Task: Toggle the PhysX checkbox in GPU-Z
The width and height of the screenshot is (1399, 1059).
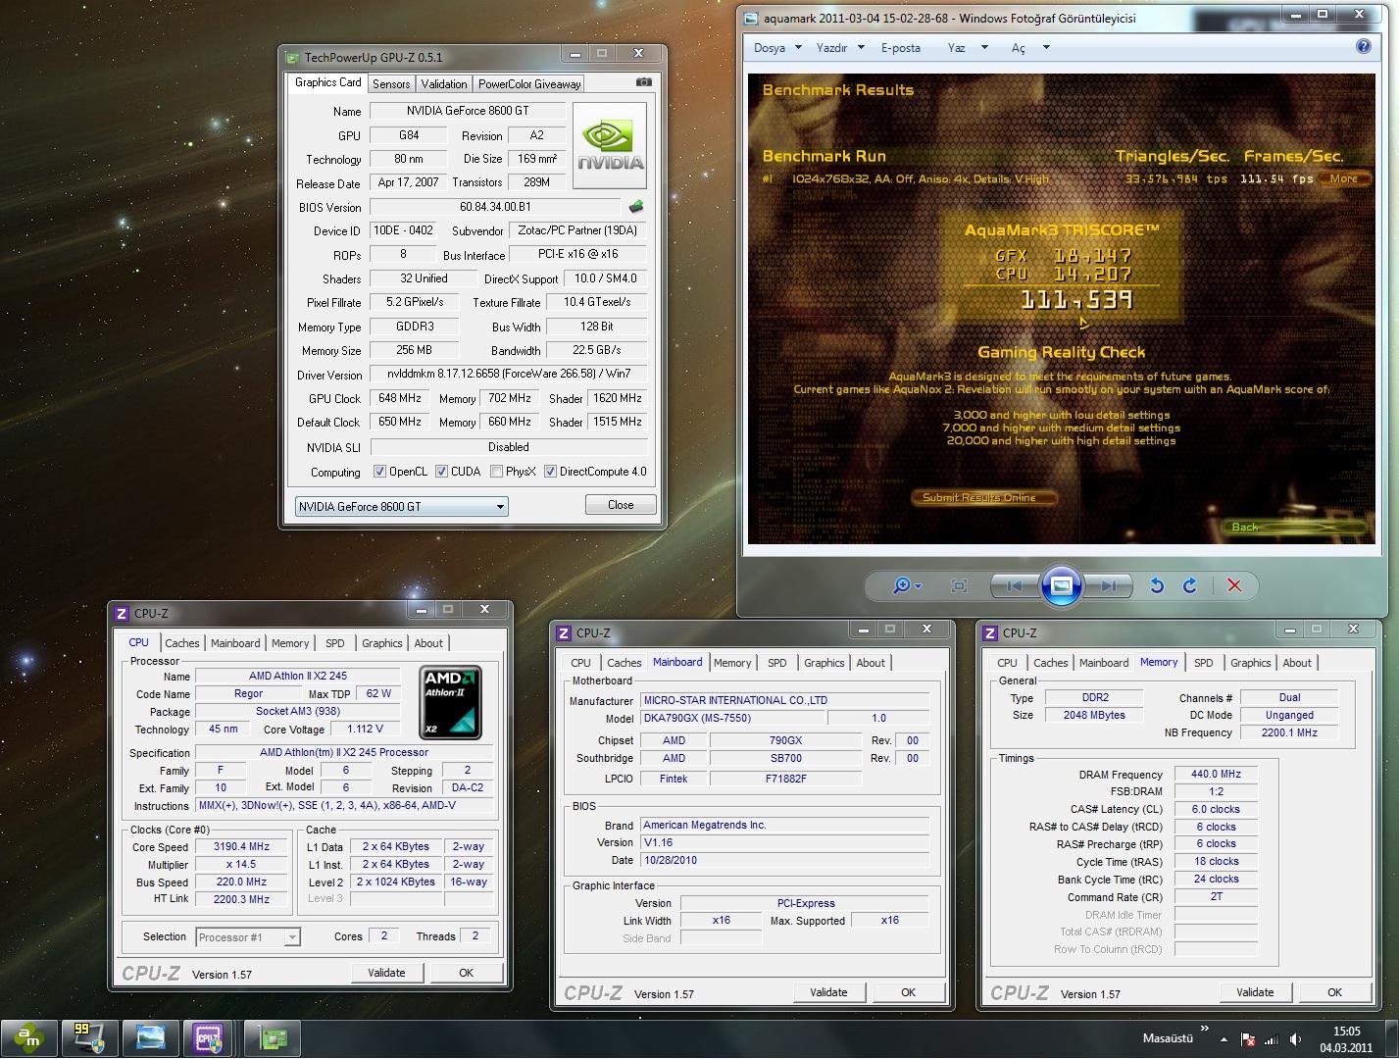Action: (497, 472)
